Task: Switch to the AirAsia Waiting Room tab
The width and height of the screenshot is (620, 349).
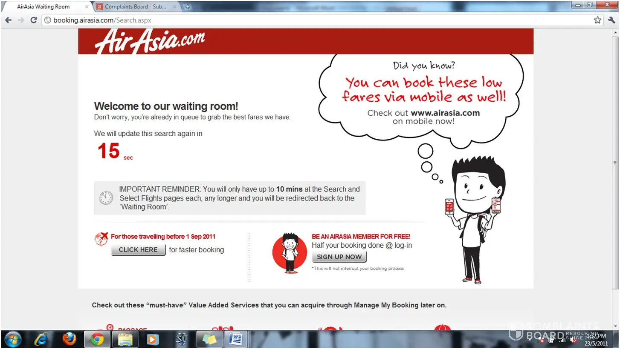Action: tap(47, 7)
